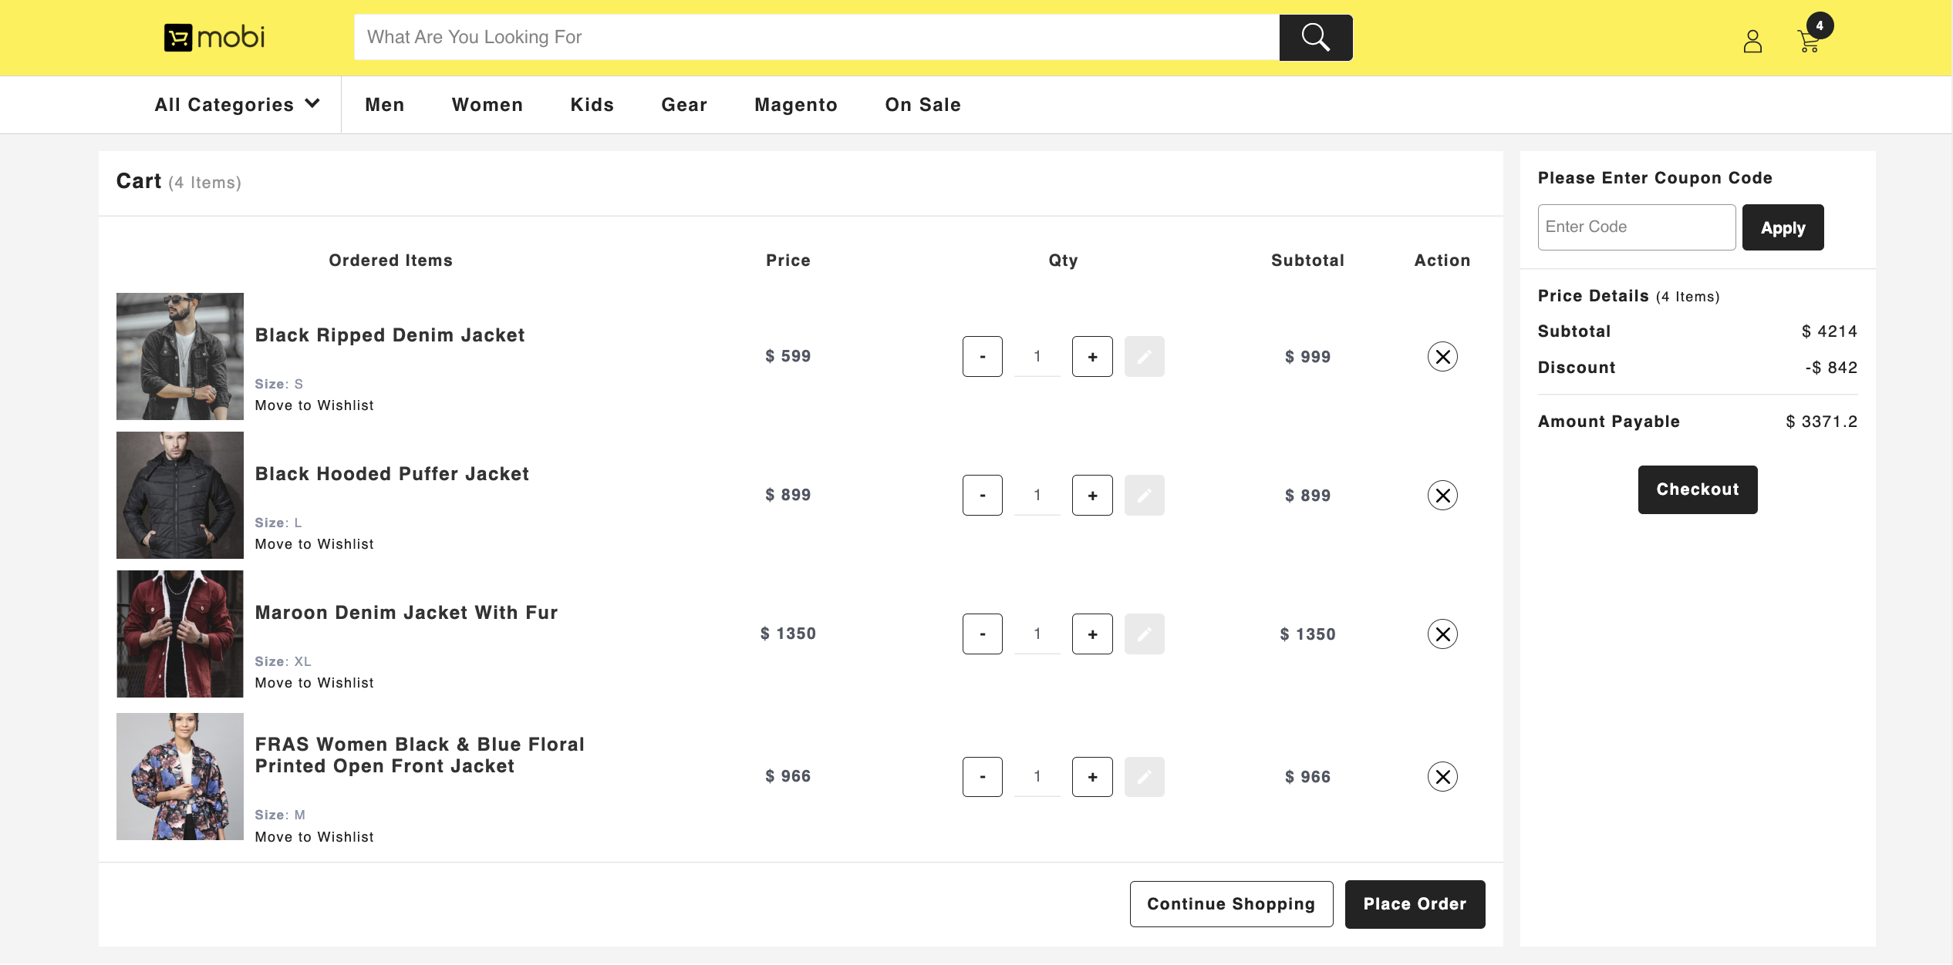Viewport: 1953px width, 965px height.
Task: Decrease quantity of Maroon Denim Jacket With Fur
Action: coord(982,634)
